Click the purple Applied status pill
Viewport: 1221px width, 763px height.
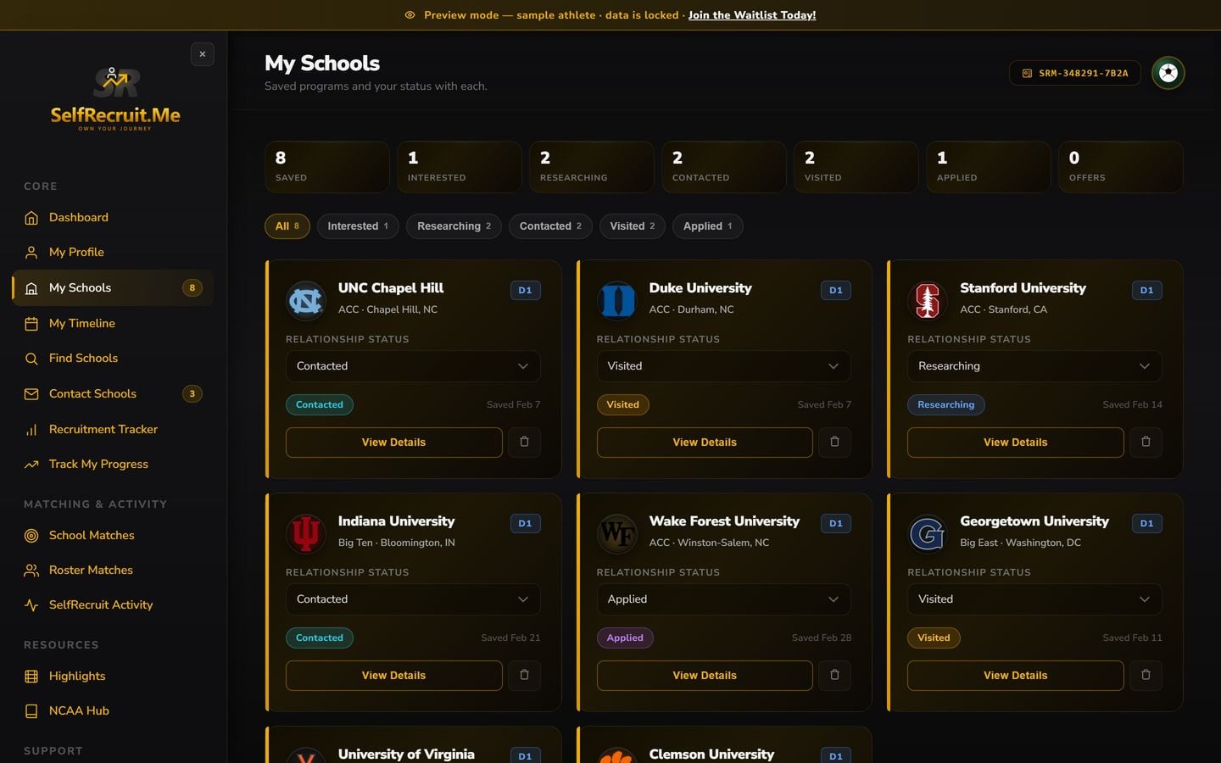pos(625,638)
